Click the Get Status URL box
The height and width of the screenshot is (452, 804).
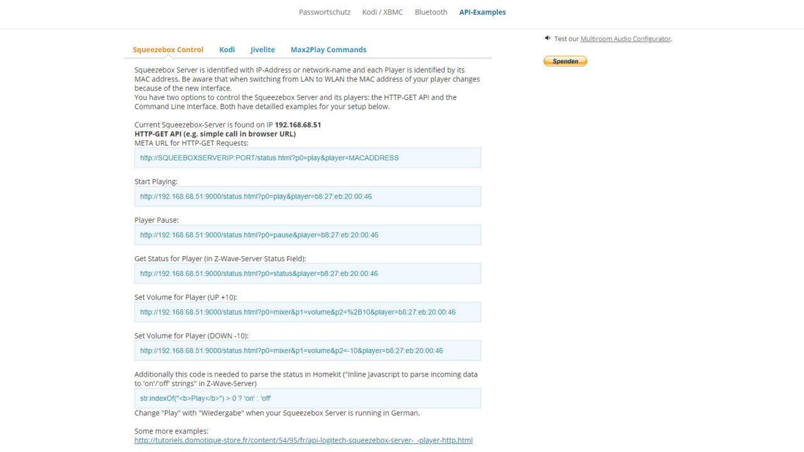coord(307,274)
